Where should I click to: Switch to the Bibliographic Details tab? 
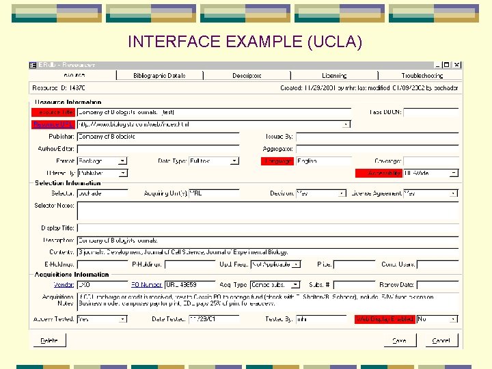[159, 76]
